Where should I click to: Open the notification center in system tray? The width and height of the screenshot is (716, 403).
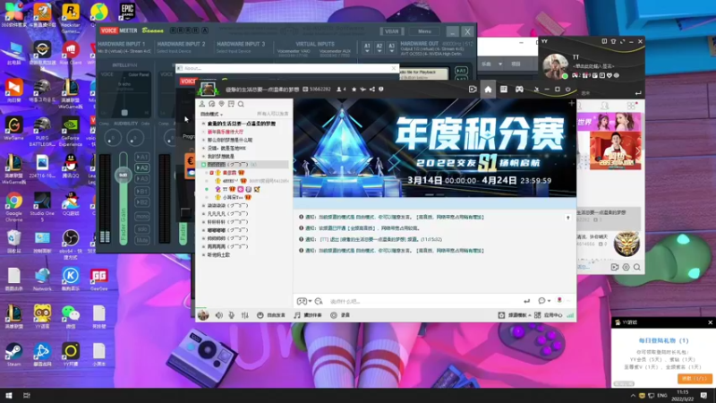pyautogui.click(x=703, y=396)
